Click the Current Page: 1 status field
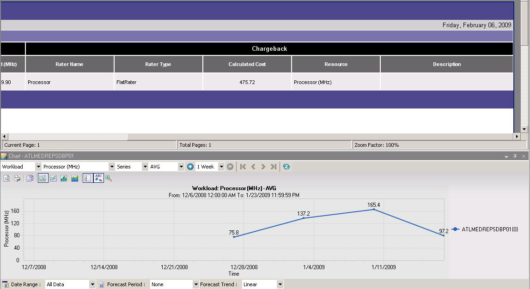 89,145
